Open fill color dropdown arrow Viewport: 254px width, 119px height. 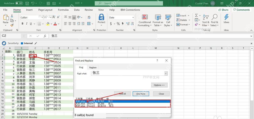(51, 24)
